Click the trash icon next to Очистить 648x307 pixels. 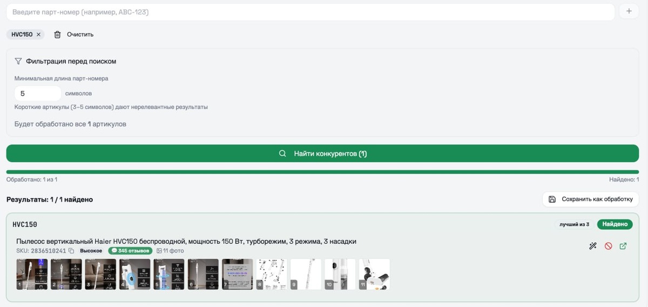point(58,35)
